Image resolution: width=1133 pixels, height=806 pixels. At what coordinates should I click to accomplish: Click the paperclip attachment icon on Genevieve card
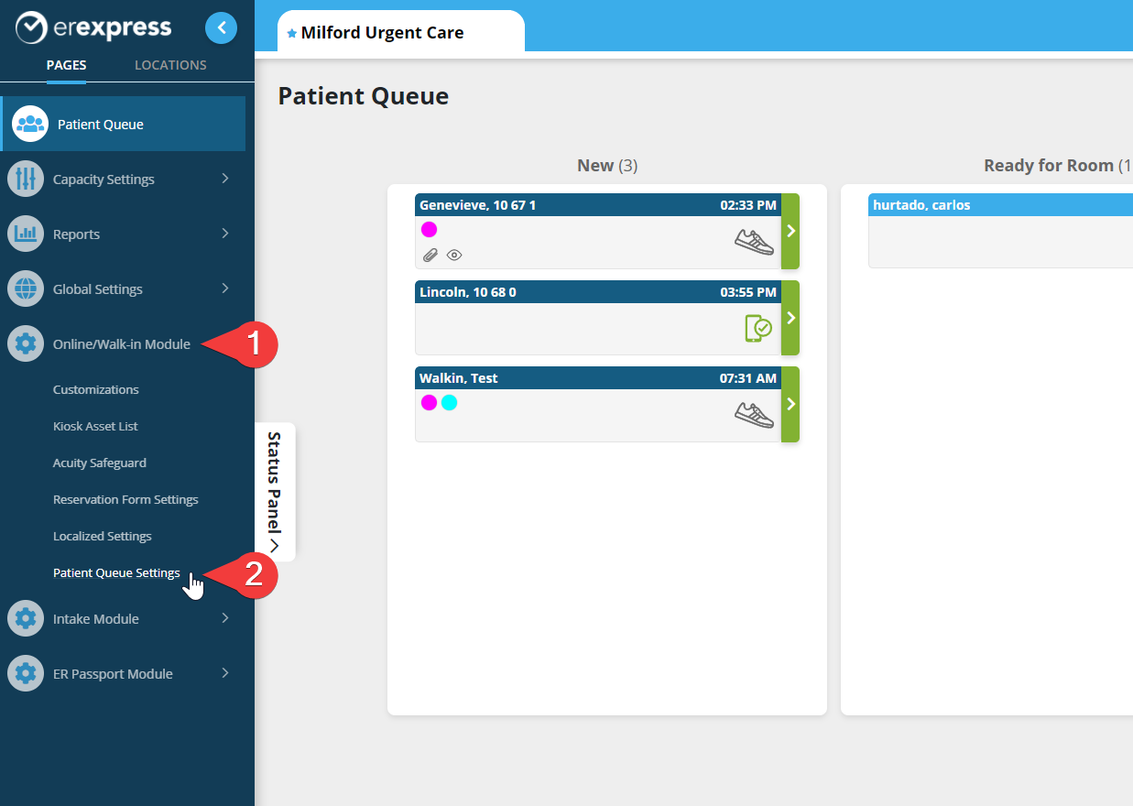[x=430, y=255]
